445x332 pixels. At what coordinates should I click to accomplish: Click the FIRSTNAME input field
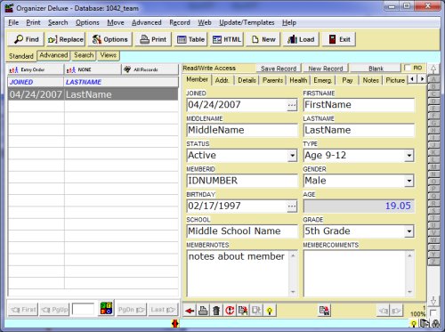[359, 105]
